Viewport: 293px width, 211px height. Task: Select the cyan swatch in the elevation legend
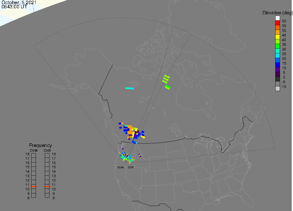coord(277,55)
